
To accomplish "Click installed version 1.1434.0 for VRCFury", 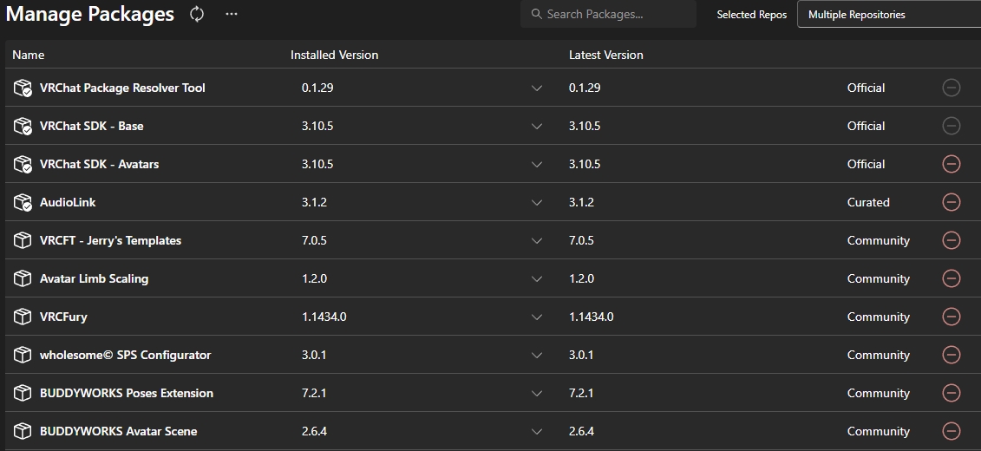I will [x=324, y=317].
